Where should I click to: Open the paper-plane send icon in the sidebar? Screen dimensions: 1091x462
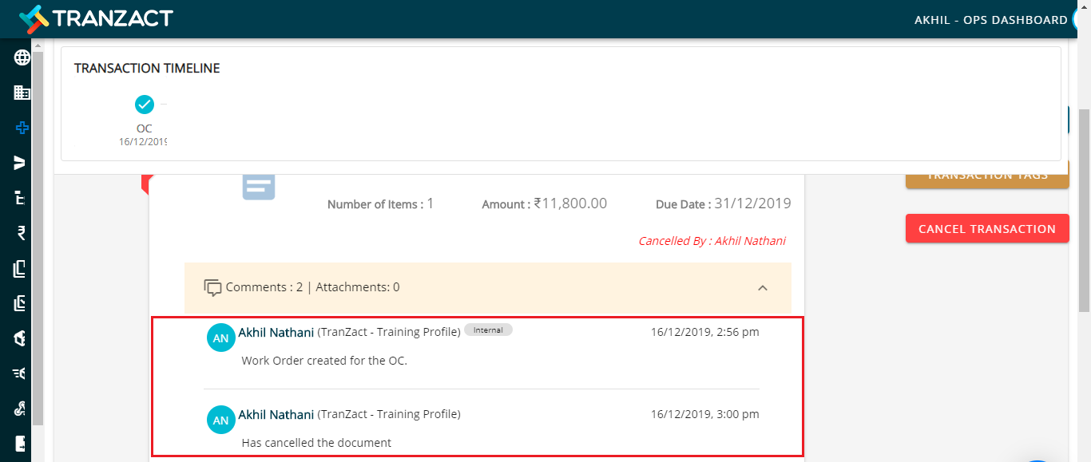[x=21, y=163]
